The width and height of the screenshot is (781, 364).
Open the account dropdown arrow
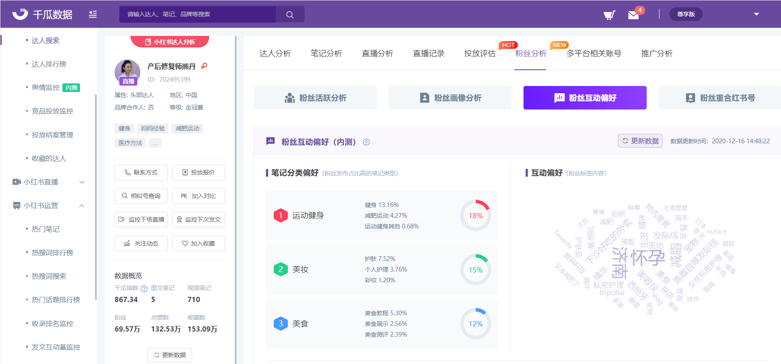[x=756, y=14]
